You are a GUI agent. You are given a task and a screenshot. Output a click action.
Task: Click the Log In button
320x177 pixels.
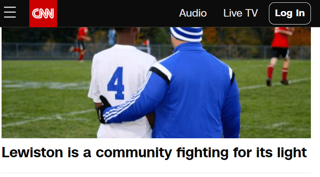coord(290,13)
